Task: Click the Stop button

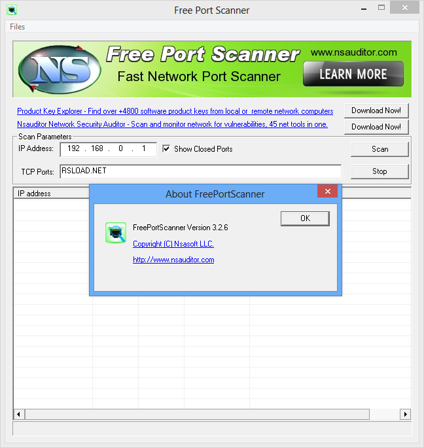Action: (380, 171)
